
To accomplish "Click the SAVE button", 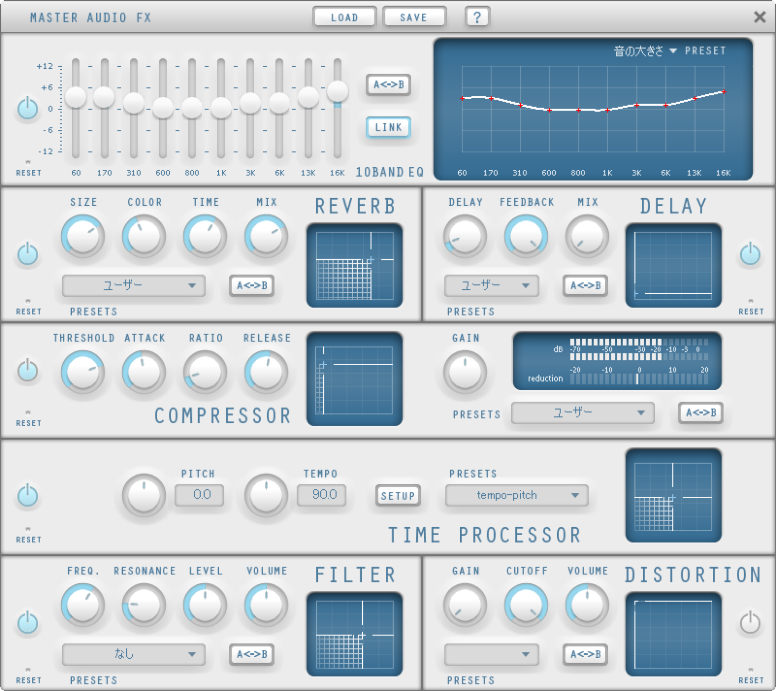I will (x=414, y=17).
